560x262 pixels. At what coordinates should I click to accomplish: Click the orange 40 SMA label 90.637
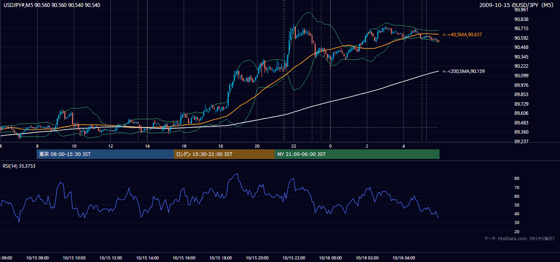(x=462, y=34)
